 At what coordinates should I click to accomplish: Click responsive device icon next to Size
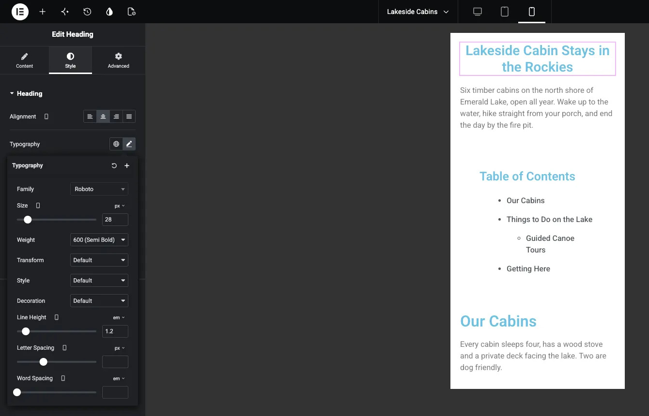click(x=38, y=206)
